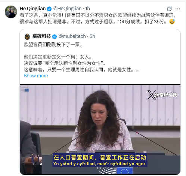Play the embedded parliament video

point(100,129)
